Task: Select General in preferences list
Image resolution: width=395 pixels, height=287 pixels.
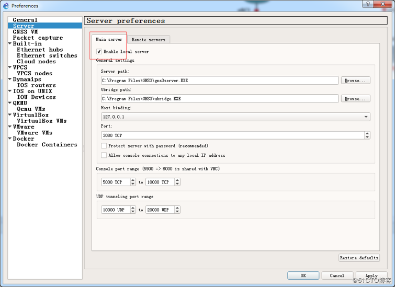Action: pos(25,20)
